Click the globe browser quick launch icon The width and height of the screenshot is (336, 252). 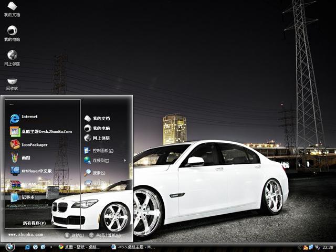click(35, 247)
